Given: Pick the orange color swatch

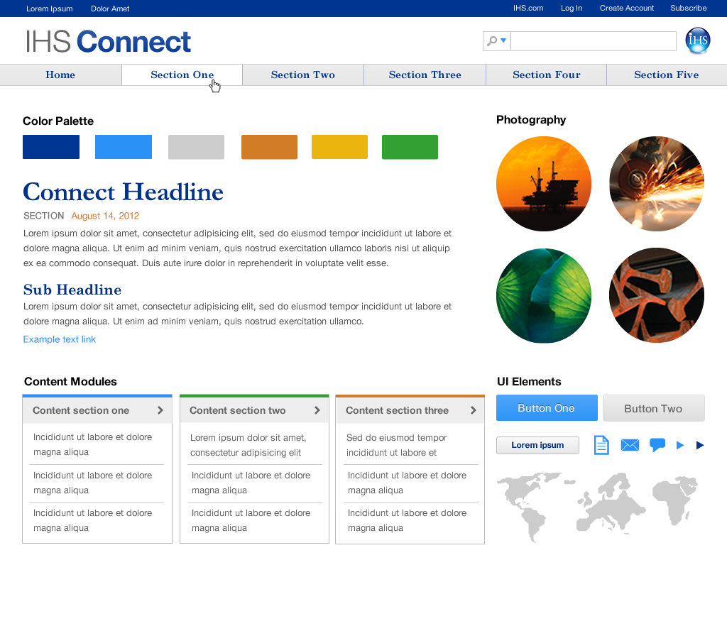Looking at the screenshot, I should 269,147.
